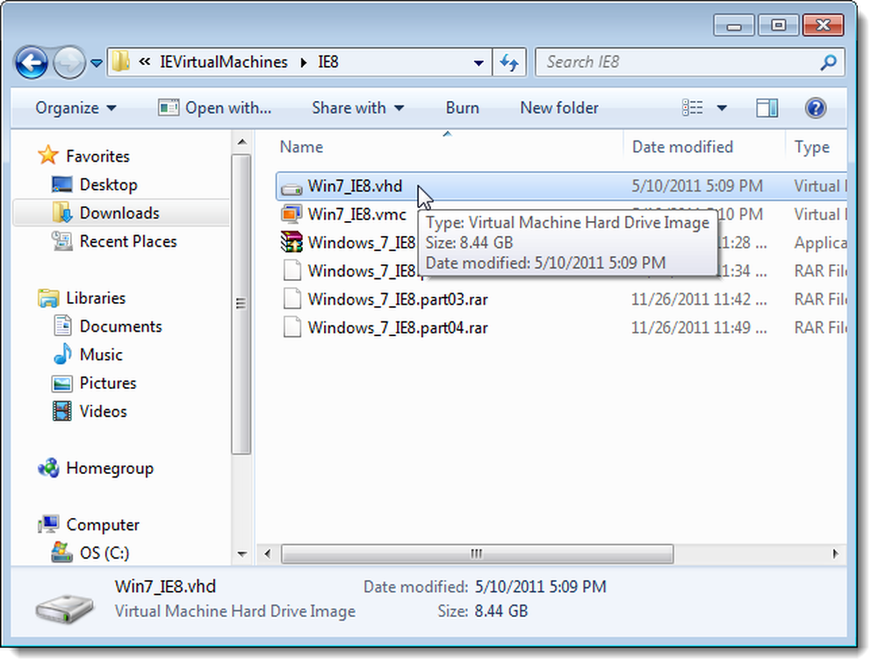Click the Music note icon

[x=62, y=355]
